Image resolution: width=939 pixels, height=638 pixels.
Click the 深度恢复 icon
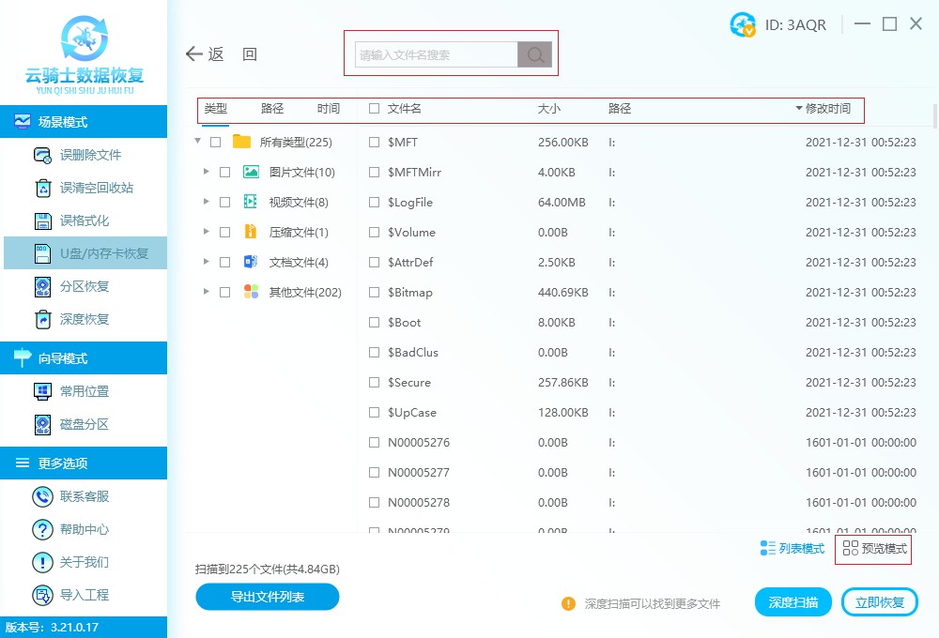click(x=42, y=320)
